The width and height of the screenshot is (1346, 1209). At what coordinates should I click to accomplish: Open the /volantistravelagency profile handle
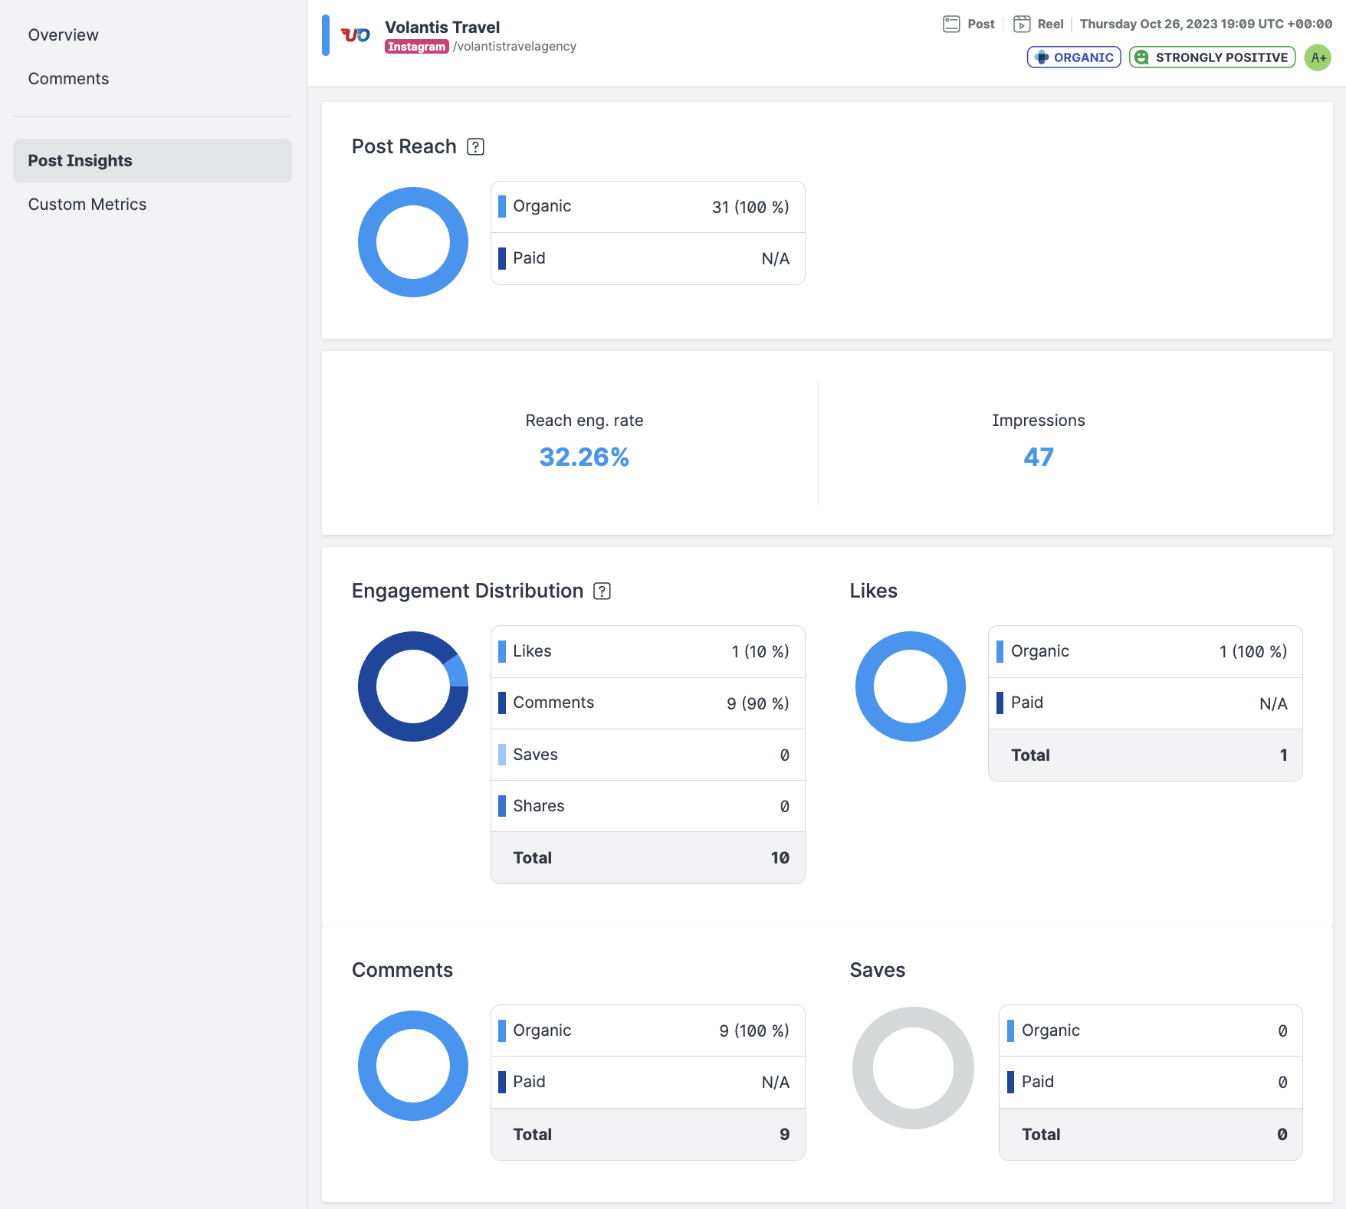[514, 47]
